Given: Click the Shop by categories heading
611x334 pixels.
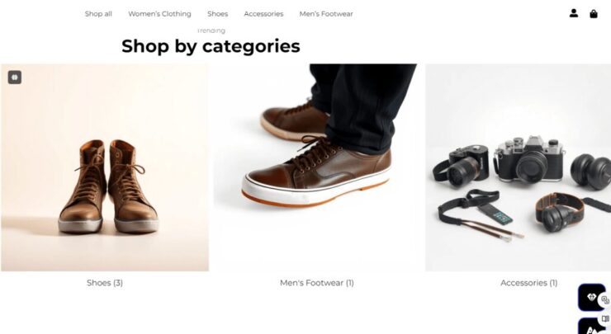Looking at the screenshot, I should click(211, 46).
